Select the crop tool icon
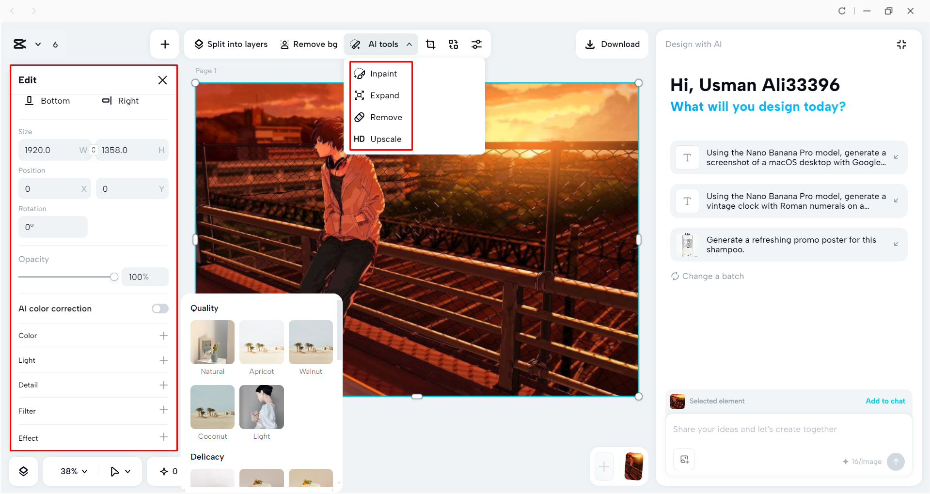 [430, 44]
